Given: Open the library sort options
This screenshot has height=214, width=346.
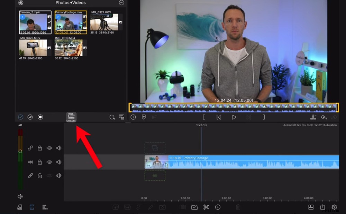Looking at the screenshot, I should pyautogui.click(x=122, y=117).
